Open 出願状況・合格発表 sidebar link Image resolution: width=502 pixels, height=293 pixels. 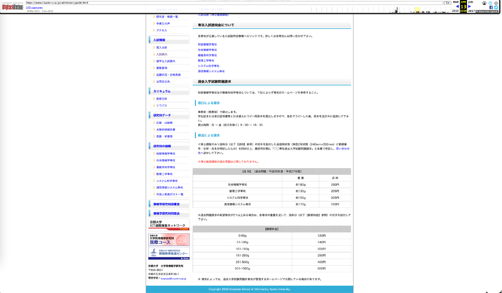click(168, 75)
